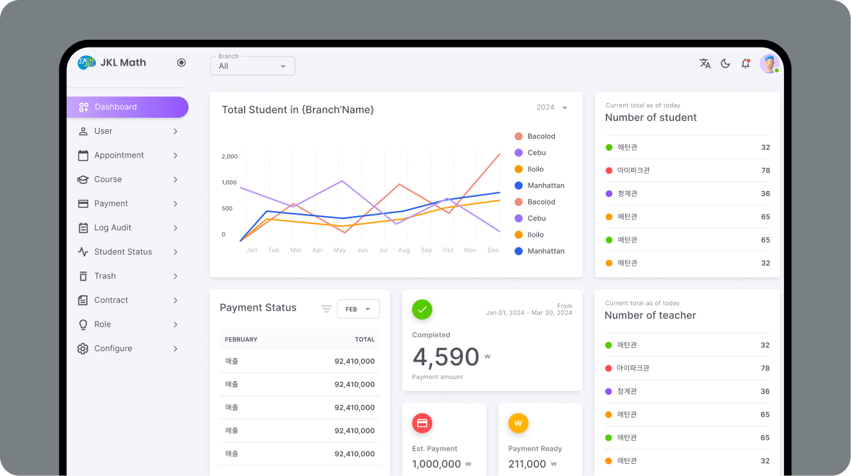
Task: Click the Log Audit clipboard icon
Action: click(x=82, y=228)
